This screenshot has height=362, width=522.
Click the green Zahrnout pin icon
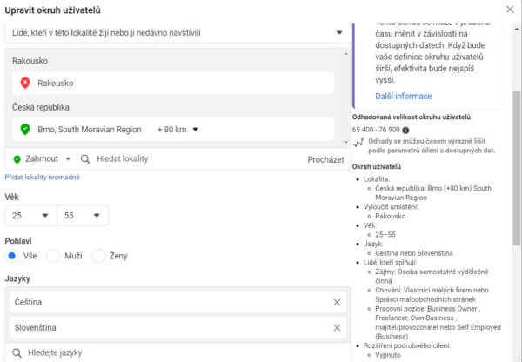click(17, 159)
